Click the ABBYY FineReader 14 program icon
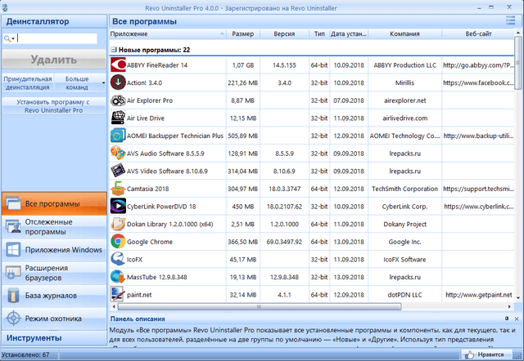This screenshot has height=361, width=524. pyautogui.click(x=118, y=65)
